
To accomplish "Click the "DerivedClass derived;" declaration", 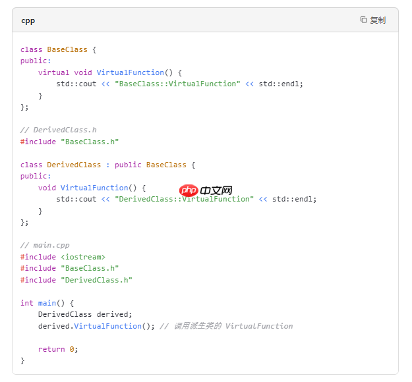I will [85, 314].
